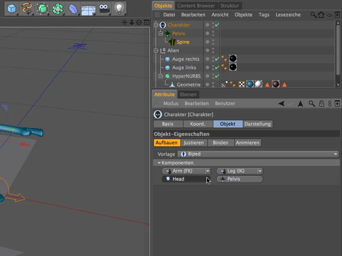Click the Auge rechts phong tag
342x256 pixels.
coord(224,59)
